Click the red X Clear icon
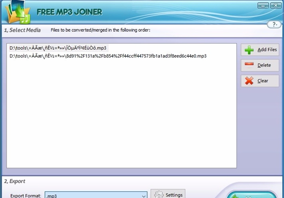Image resolution: width=284 pixels, height=198 pixels. point(249,81)
